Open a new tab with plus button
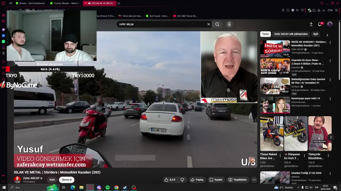The image size is (341, 191). point(119,3)
